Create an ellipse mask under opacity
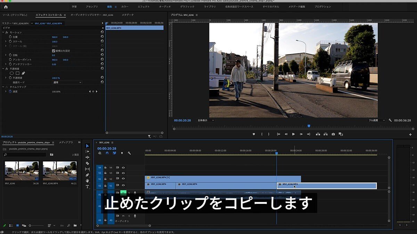This screenshot has width=417, height=234. pyautogui.click(x=11, y=73)
